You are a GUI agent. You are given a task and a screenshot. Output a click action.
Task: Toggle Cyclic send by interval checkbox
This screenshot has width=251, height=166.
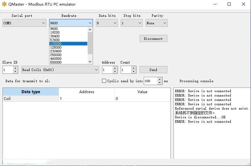104,81
